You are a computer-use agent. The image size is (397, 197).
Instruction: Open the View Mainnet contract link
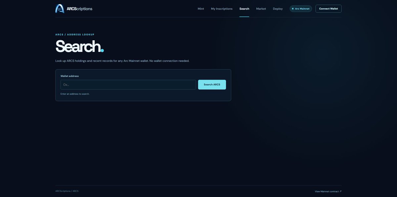tap(328, 191)
